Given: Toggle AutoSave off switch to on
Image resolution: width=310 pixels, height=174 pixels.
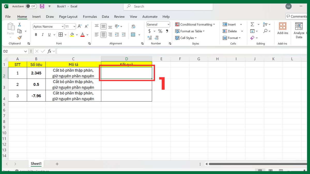Looking at the screenshot, I should point(31,6).
